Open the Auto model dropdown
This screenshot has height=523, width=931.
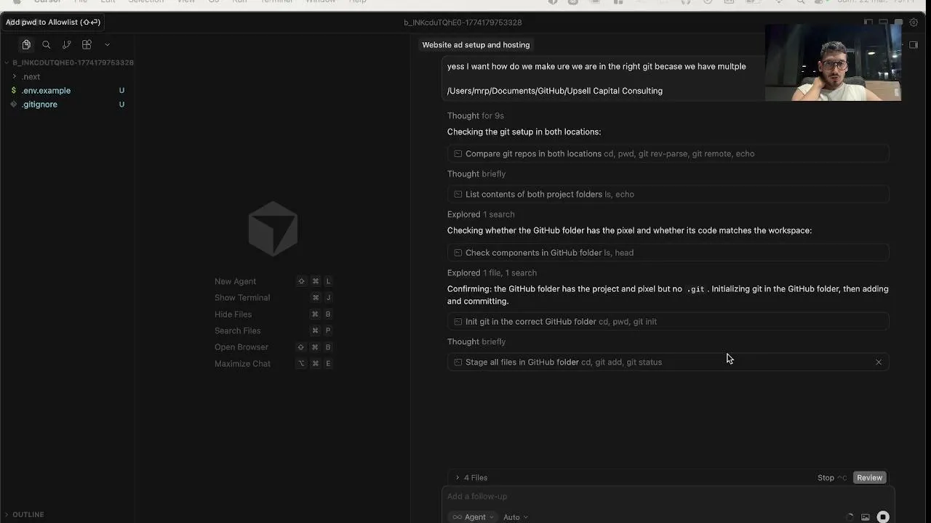coord(515,517)
